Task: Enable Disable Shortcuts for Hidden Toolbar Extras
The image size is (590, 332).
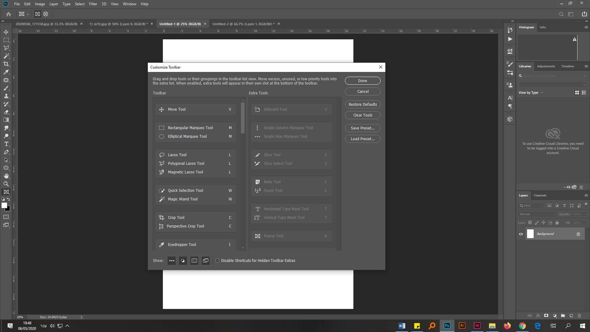Action: point(218,261)
